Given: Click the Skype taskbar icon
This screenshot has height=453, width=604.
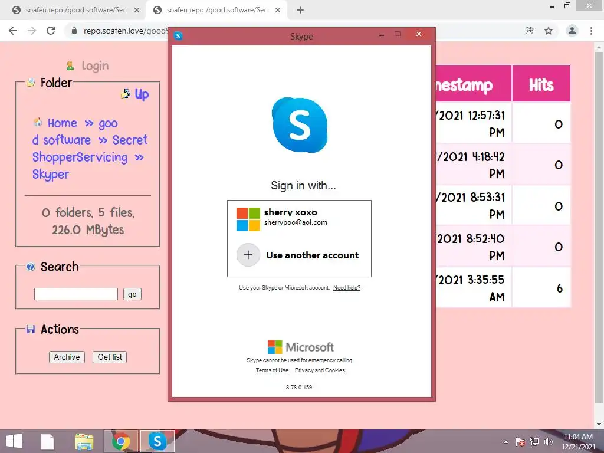Looking at the screenshot, I should coord(157,441).
